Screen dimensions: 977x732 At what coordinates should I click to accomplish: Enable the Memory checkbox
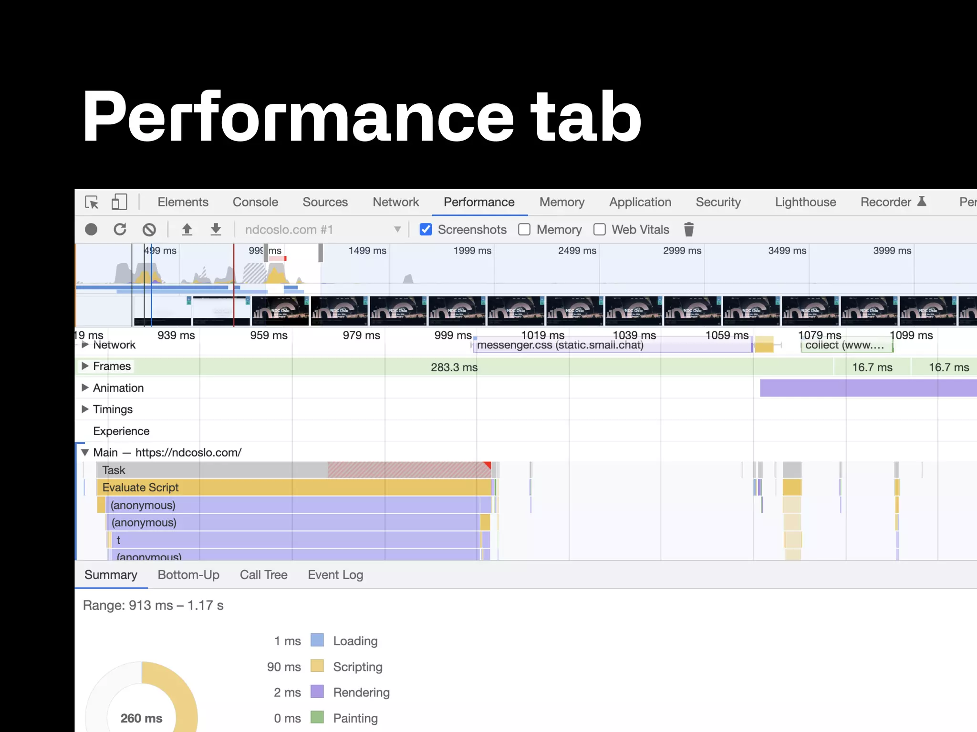[524, 230]
